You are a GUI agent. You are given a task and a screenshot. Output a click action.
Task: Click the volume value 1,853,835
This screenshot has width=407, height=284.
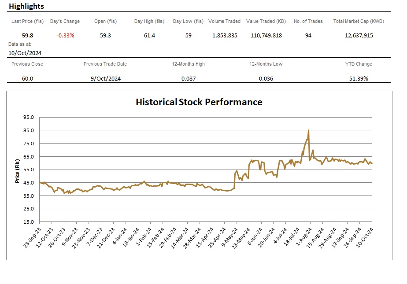[225, 36]
